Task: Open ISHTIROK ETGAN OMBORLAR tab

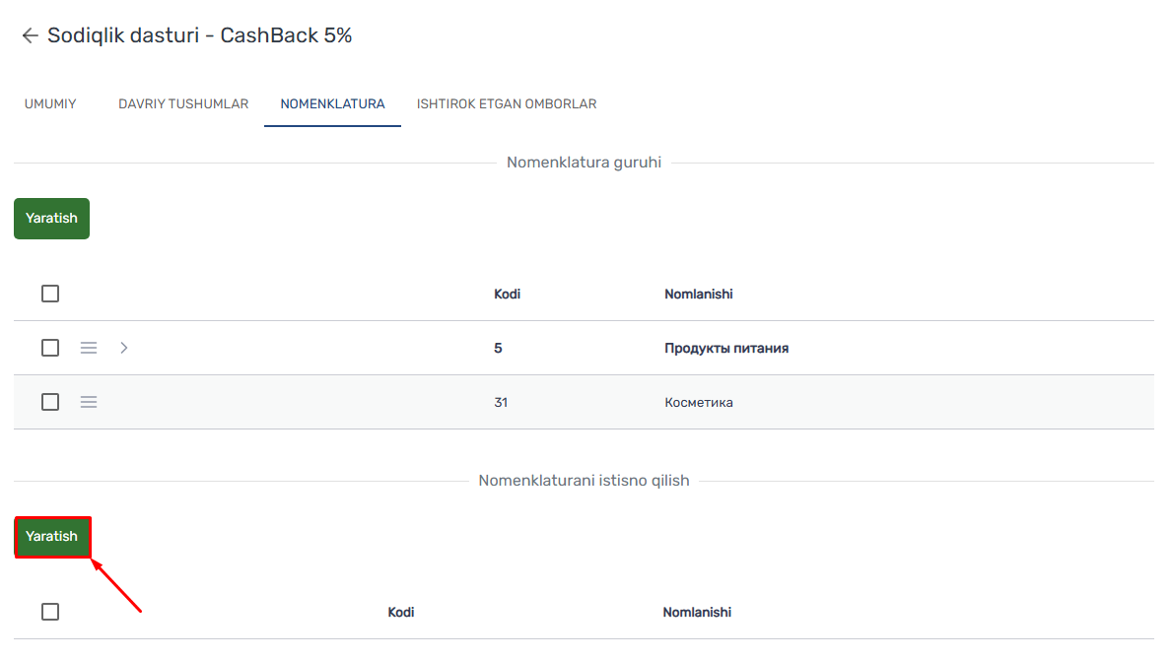Action: click(x=507, y=103)
